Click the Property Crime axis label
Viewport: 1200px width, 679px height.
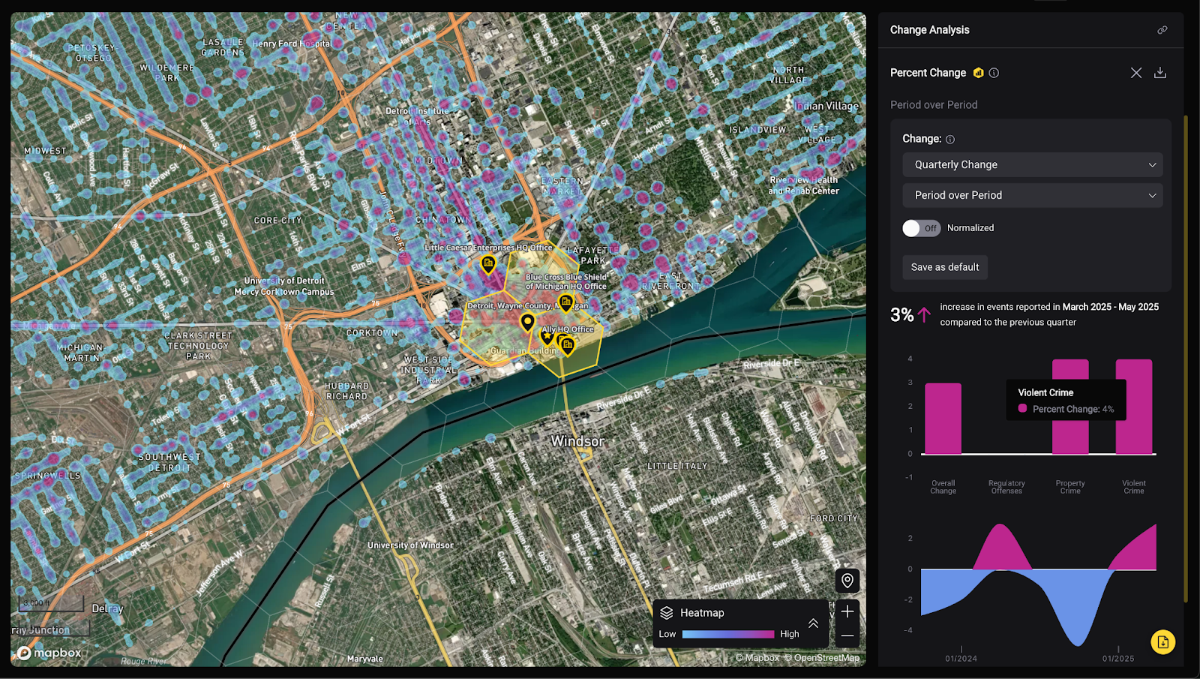[x=1070, y=487]
